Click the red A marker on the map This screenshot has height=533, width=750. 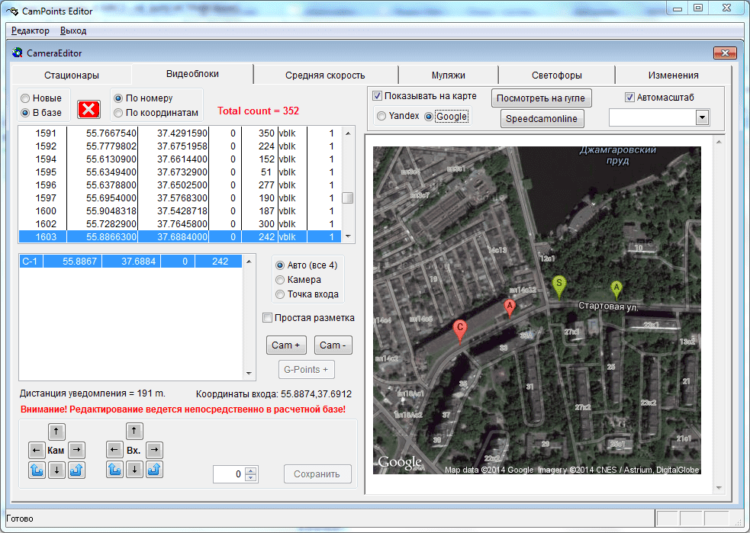pyautogui.click(x=510, y=308)
